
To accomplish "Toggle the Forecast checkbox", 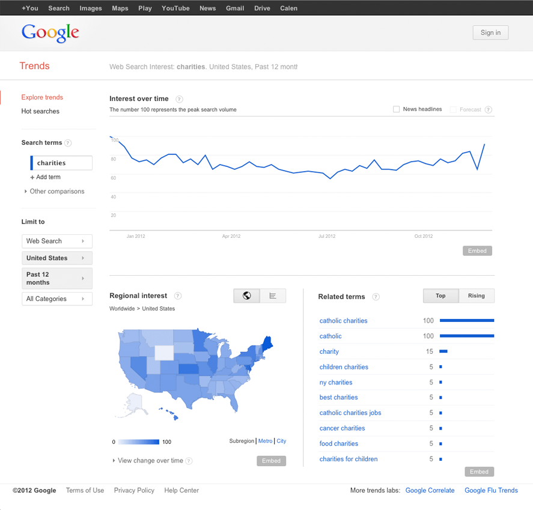I will (x=452, y=110).
